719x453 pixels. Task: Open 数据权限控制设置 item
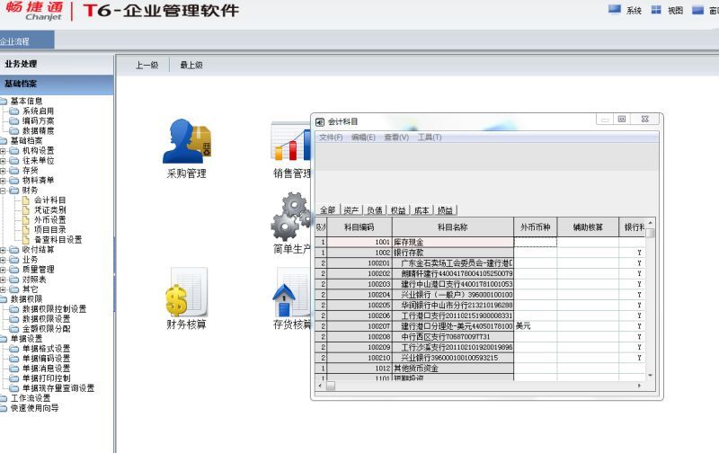[x=54, y=309]
